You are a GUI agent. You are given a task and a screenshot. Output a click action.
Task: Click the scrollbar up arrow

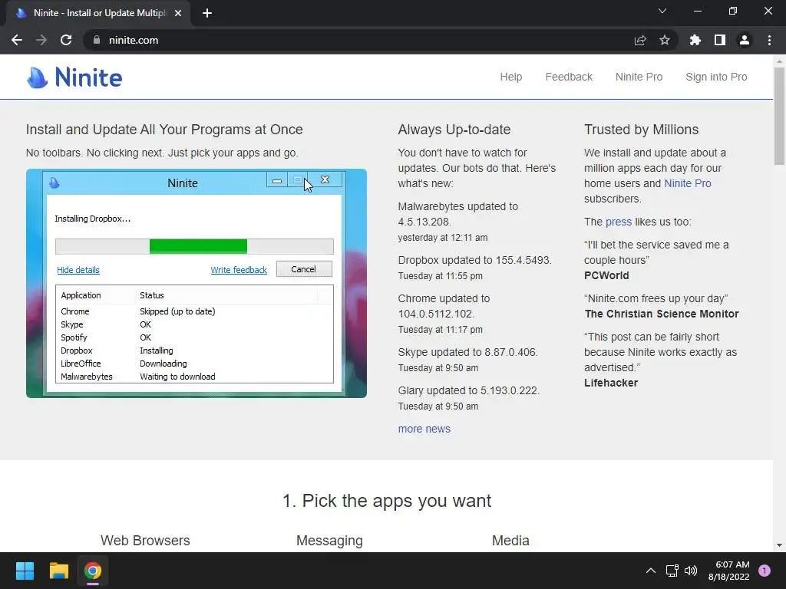(779, 61)
